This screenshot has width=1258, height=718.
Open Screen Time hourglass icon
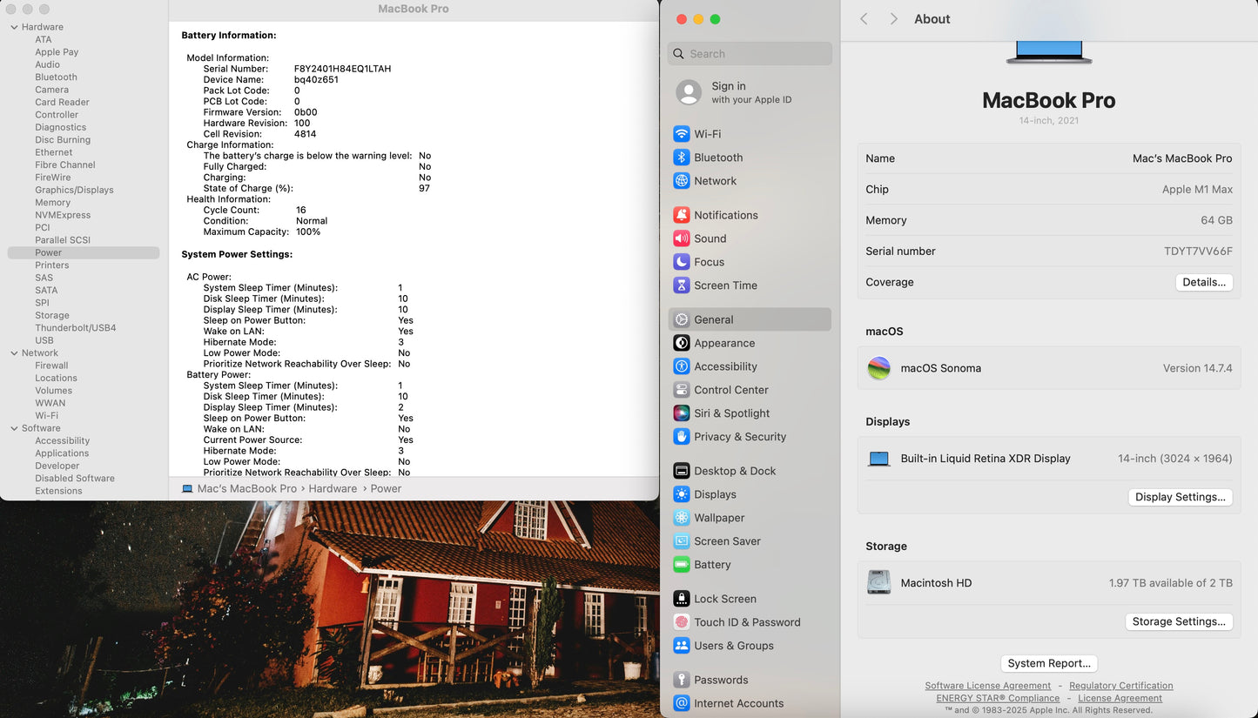click(x=682, y=285)
